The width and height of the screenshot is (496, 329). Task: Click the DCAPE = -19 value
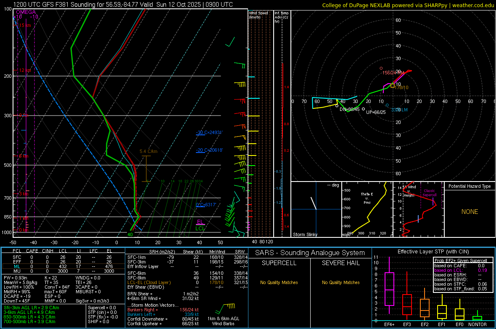(17, 296)
